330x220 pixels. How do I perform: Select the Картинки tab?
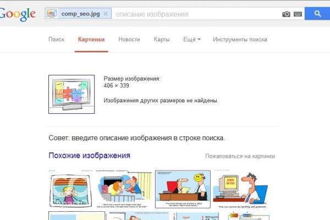91,40
